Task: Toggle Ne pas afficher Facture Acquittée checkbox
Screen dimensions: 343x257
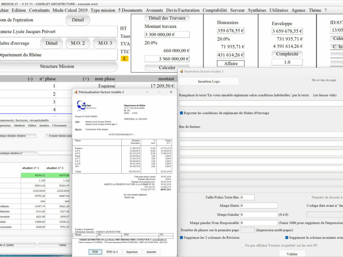Action: [x=243, y=246]
